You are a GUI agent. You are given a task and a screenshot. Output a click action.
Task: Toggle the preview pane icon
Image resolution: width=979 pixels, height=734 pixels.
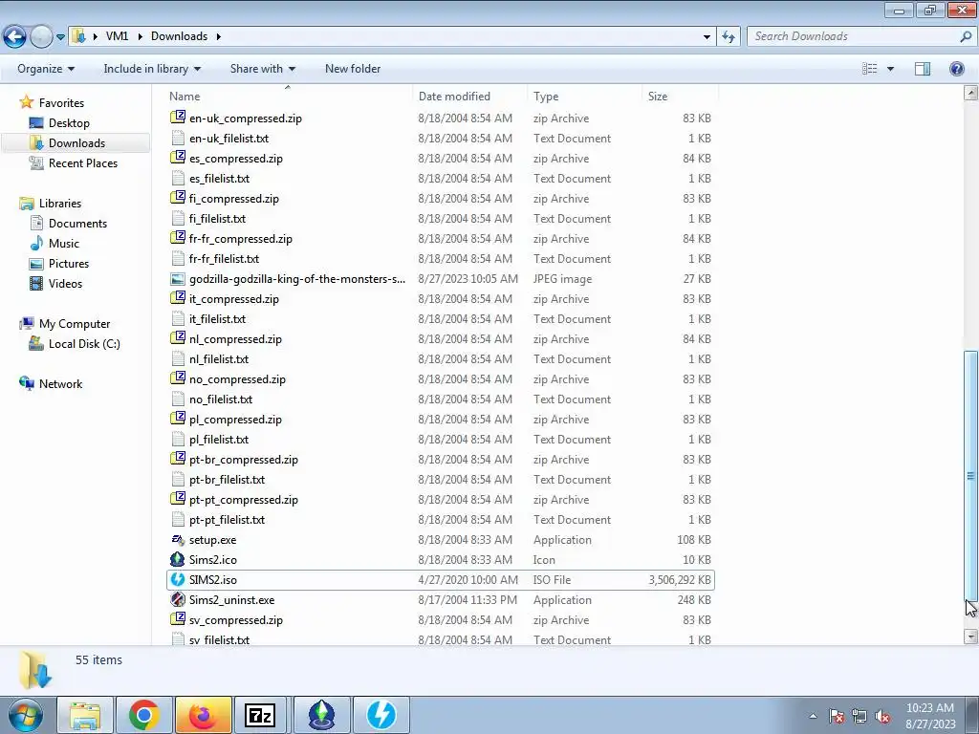(x=923, y=69)
